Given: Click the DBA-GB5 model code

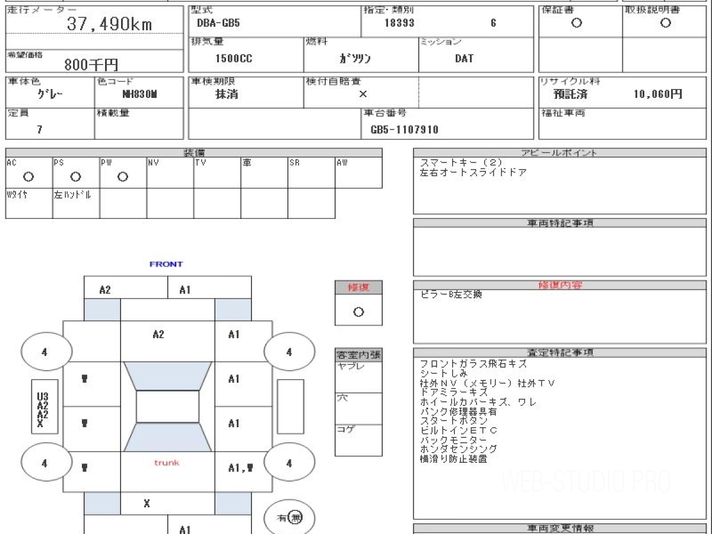Looking at the screenshot, I should point(219,23).
